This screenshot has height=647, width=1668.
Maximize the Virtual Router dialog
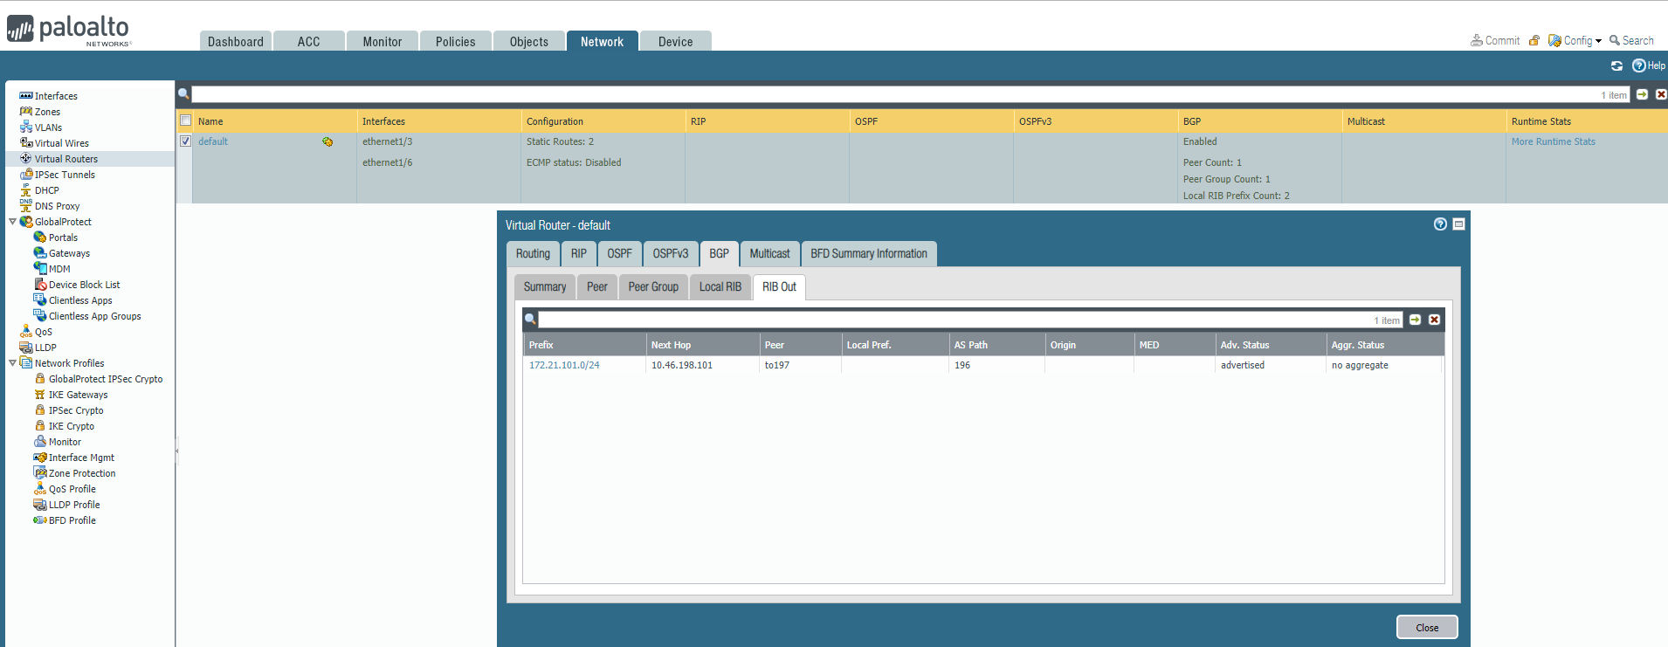coord(1458,224)
